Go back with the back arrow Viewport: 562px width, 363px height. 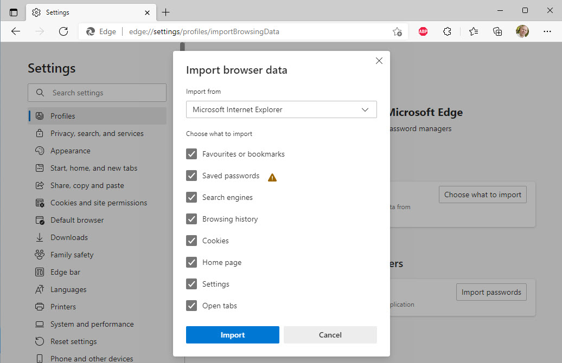point(16,31)
